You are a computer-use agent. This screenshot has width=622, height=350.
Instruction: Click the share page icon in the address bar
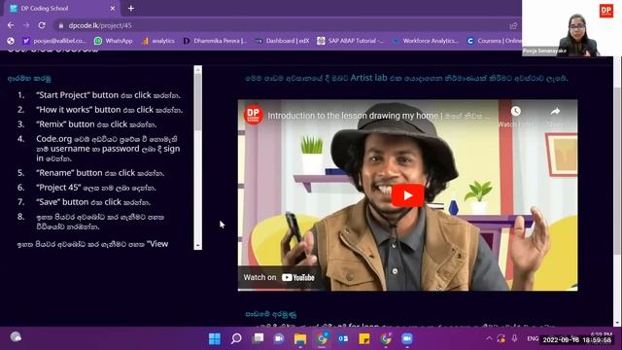click(x=513, y=25)
